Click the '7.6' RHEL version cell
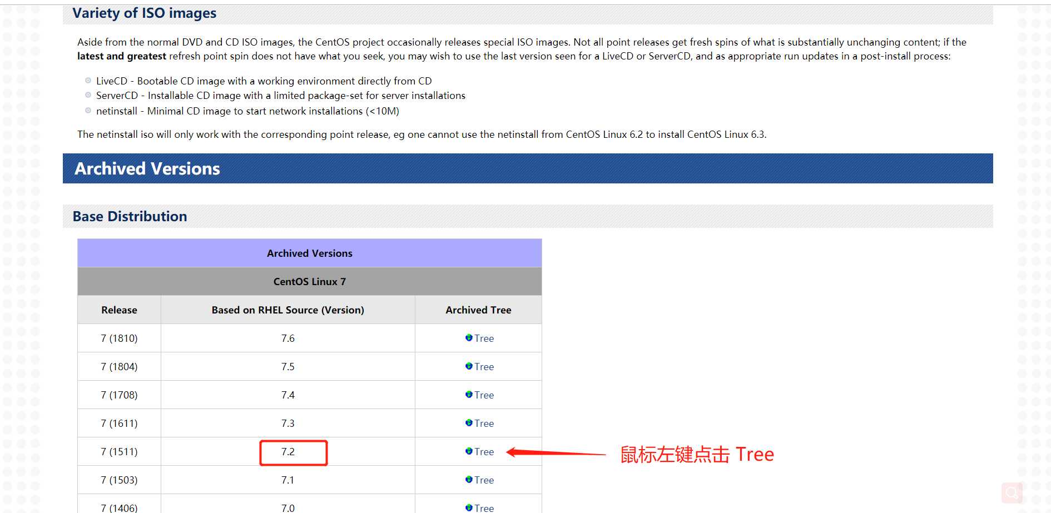The image size is (1051, 513). (x=288, y=338)
